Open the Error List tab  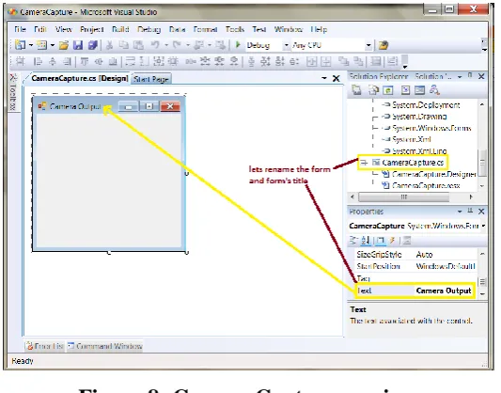45,346
